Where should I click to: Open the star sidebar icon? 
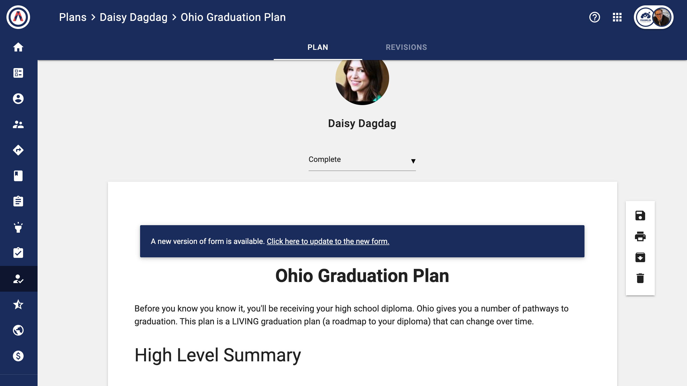[18, 305]
